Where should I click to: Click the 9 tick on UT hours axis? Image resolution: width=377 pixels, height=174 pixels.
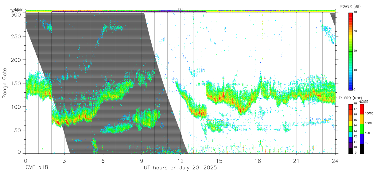(142, 160)
